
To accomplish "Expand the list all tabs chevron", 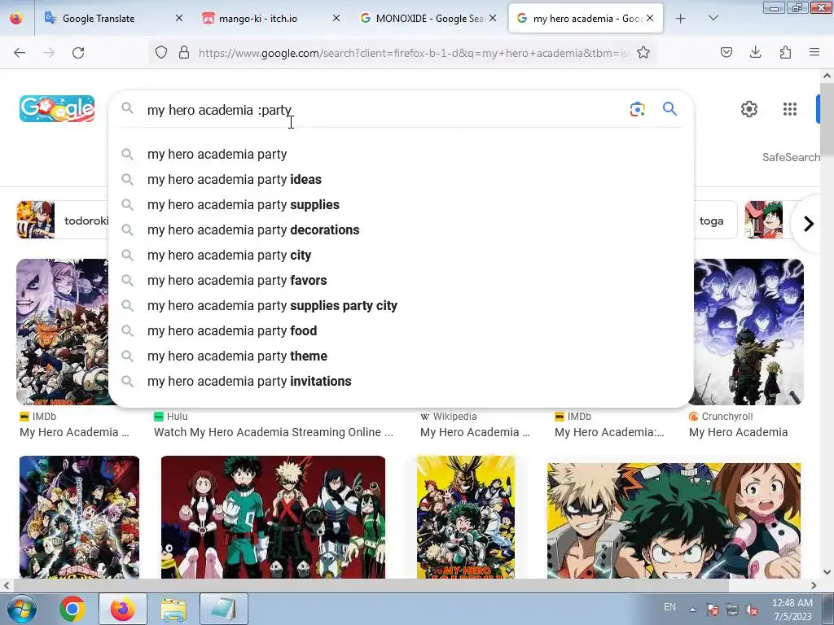I will point(713,18).
